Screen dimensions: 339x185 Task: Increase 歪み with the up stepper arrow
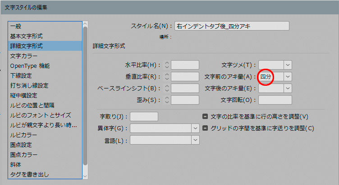167,98
